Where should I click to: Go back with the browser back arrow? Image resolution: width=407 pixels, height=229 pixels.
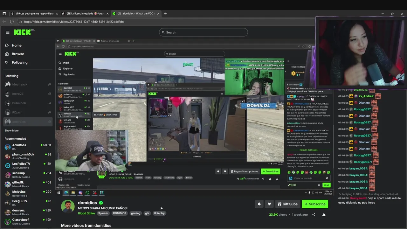point(4,22)
